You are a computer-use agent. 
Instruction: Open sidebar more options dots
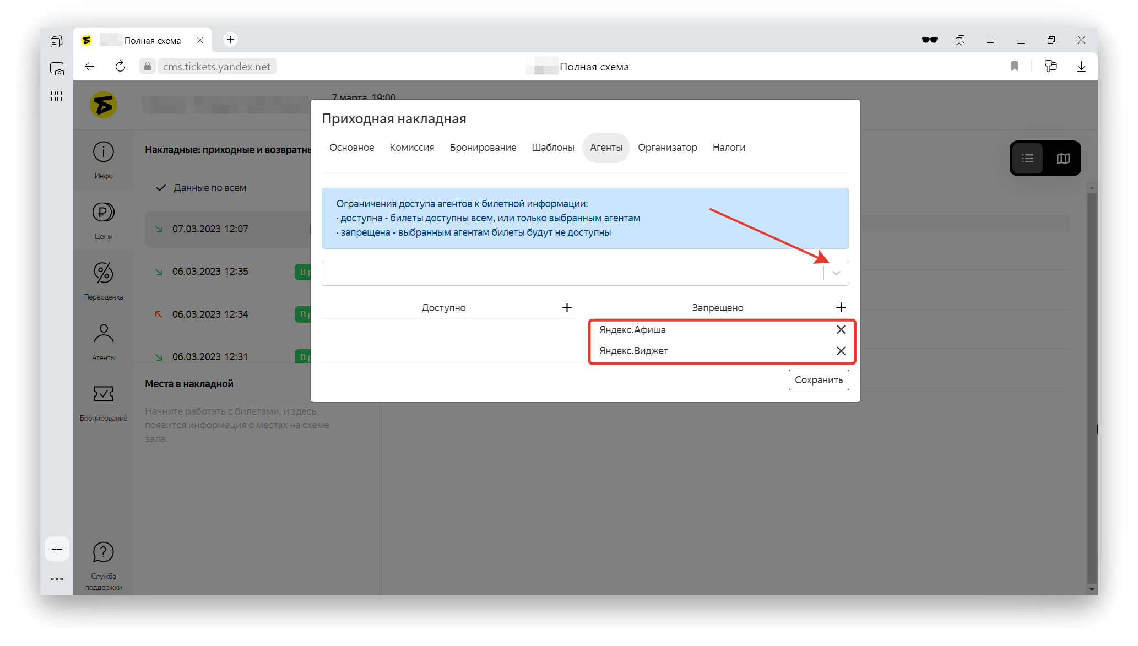(57, 579)
